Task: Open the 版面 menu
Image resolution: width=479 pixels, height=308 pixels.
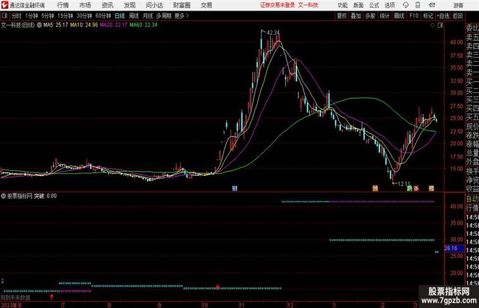Action: coord(359,5)
